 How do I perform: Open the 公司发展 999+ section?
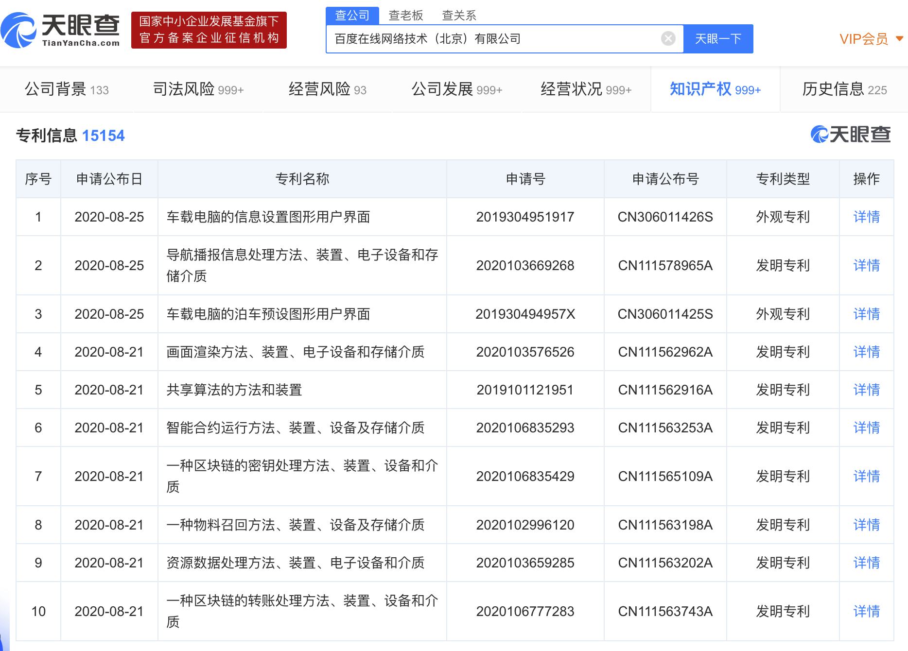tap(457, 89)
